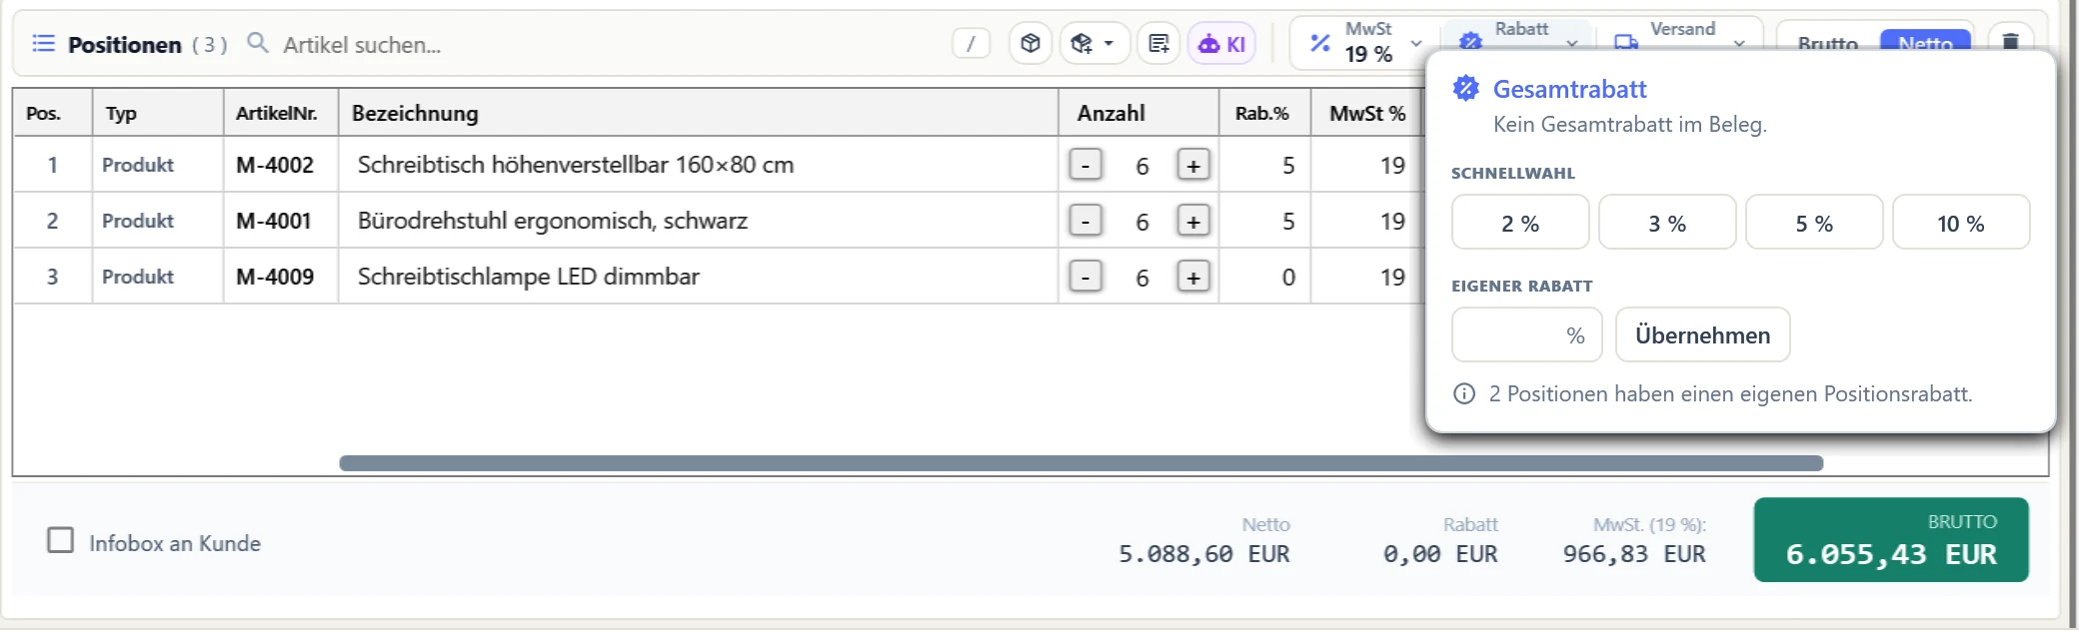Click the Infobox an Kunde label
Image resolution: width=2079 pixels, height=633 pixels.
click(175, 543)
